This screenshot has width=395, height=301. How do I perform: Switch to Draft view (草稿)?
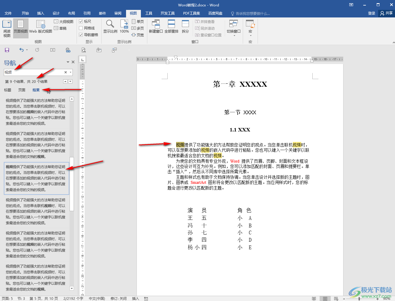(x=60, y=28)
